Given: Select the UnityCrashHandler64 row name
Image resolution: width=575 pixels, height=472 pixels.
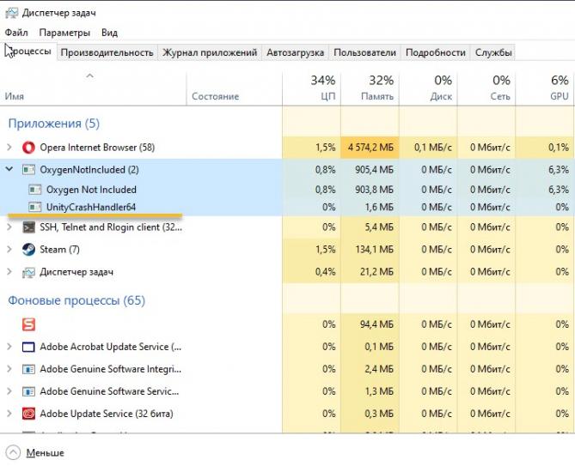Looking at the screenshot, I should click(91, 208).
